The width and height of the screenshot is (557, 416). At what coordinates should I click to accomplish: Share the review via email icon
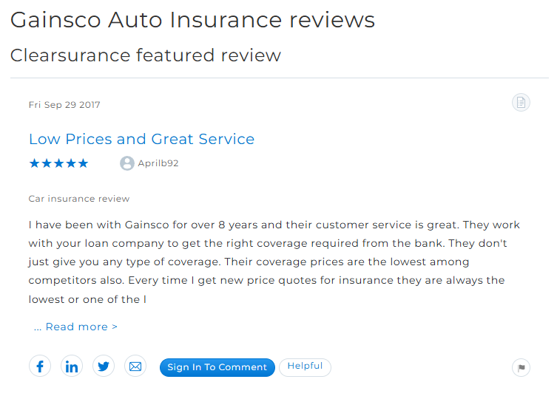(135, 366)
